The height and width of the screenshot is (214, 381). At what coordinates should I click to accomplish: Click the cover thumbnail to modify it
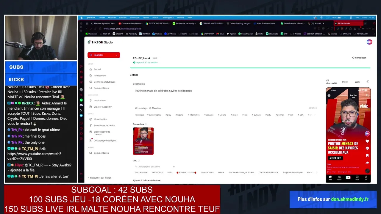(x=143, y=141)
